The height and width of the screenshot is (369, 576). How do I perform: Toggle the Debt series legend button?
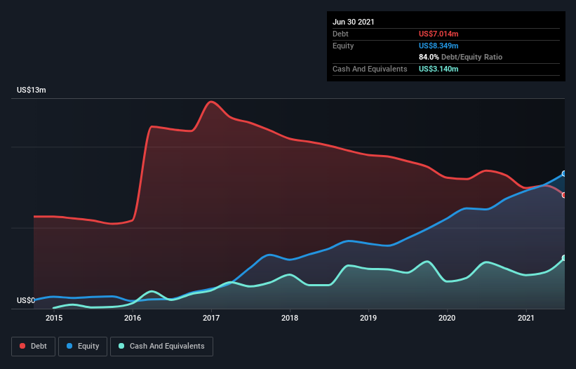pos(33,347)
